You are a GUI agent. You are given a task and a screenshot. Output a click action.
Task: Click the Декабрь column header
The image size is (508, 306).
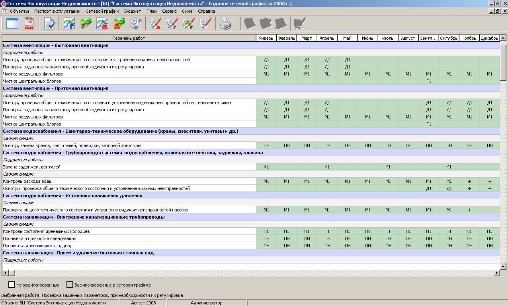[x=489, y=38]
